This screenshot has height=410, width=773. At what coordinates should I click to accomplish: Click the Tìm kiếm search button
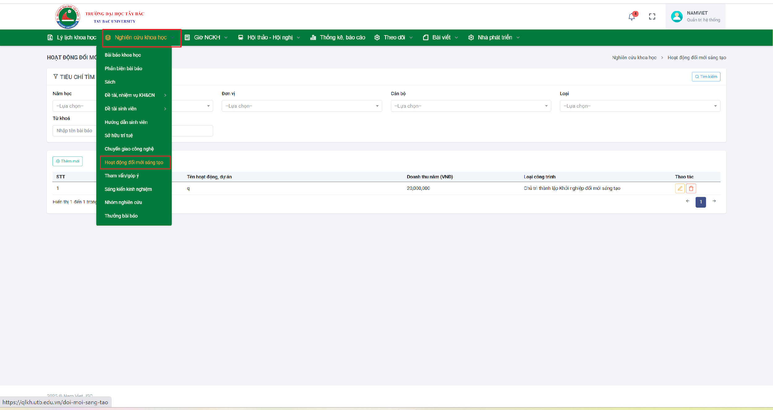click(706, 77)
